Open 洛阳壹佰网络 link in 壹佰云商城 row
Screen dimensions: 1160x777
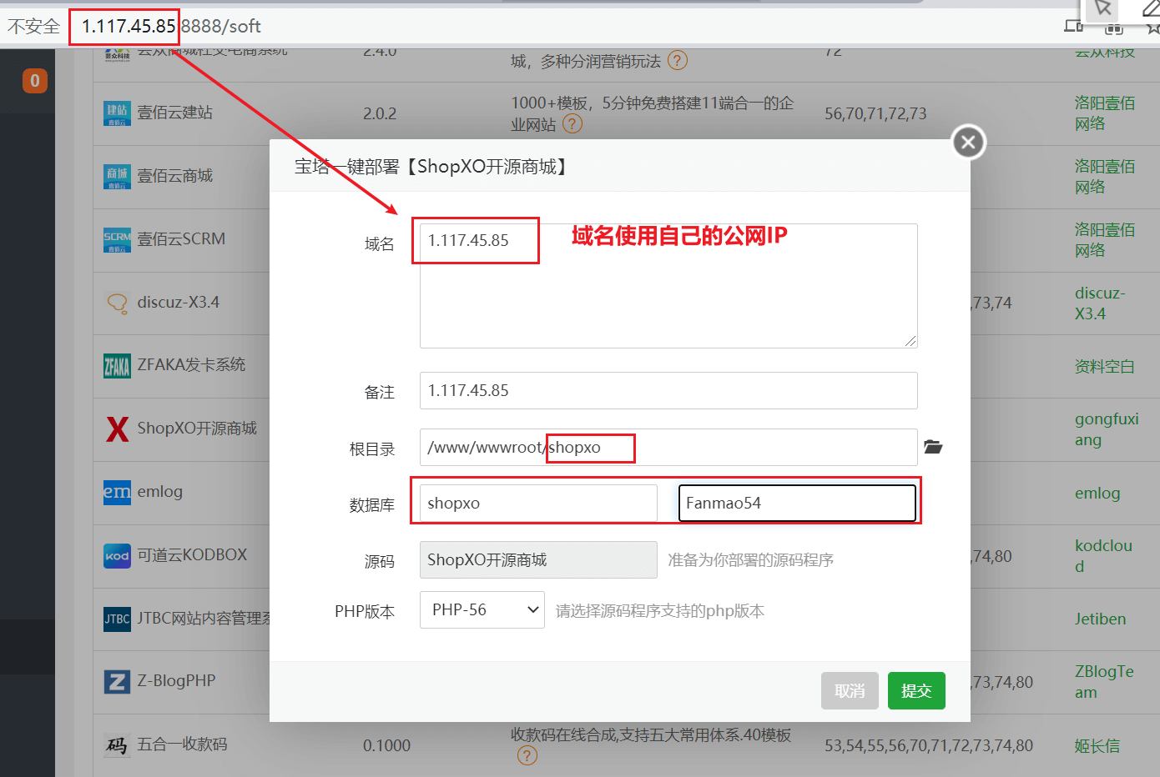pos(1105,177)
